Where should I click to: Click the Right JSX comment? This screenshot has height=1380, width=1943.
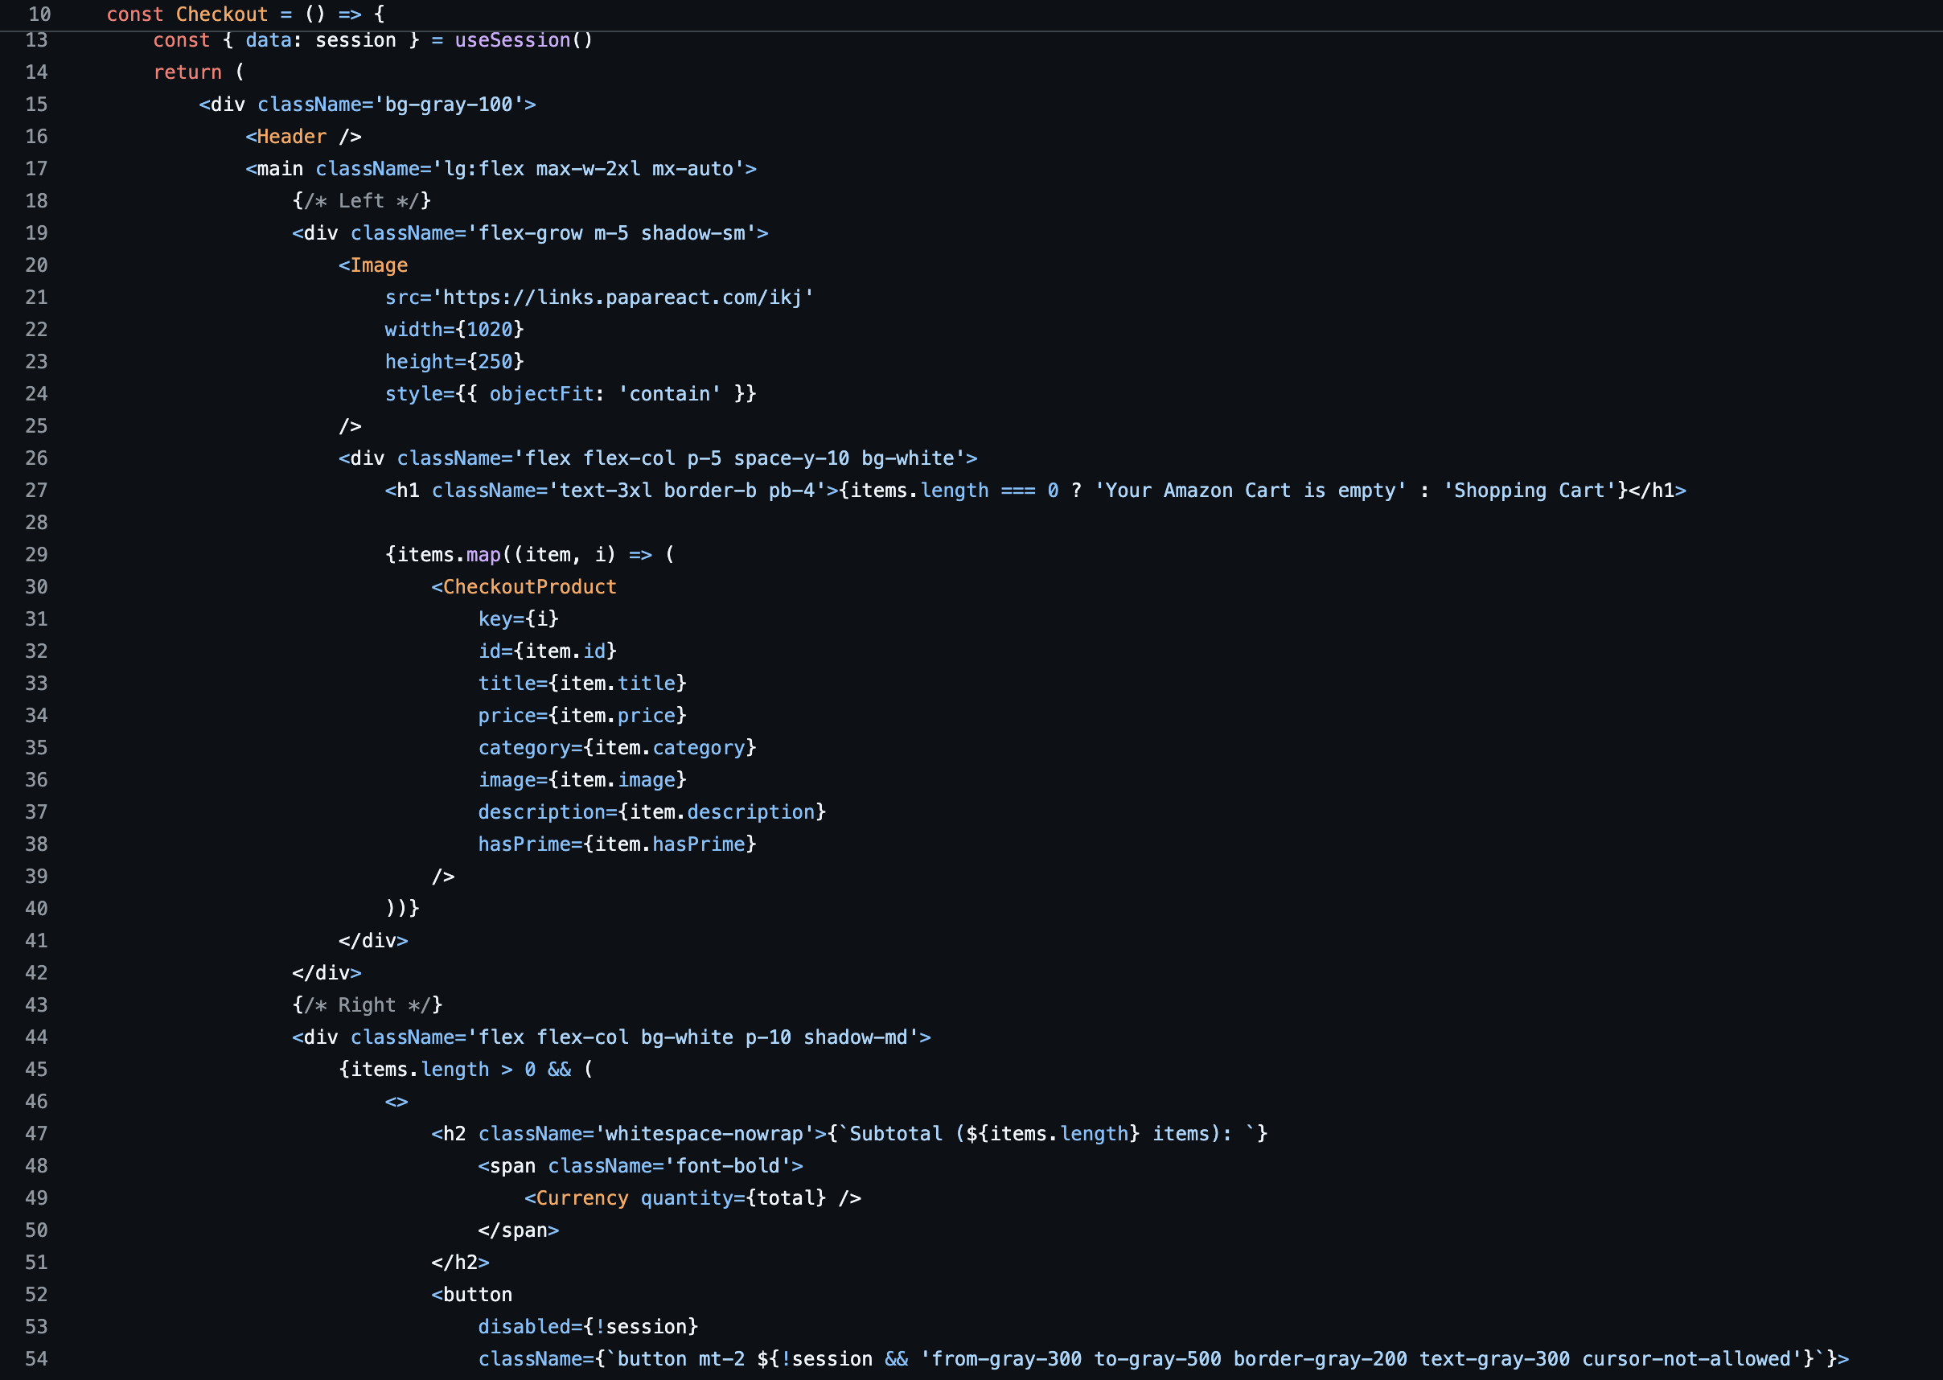(x=367, y=1005)
